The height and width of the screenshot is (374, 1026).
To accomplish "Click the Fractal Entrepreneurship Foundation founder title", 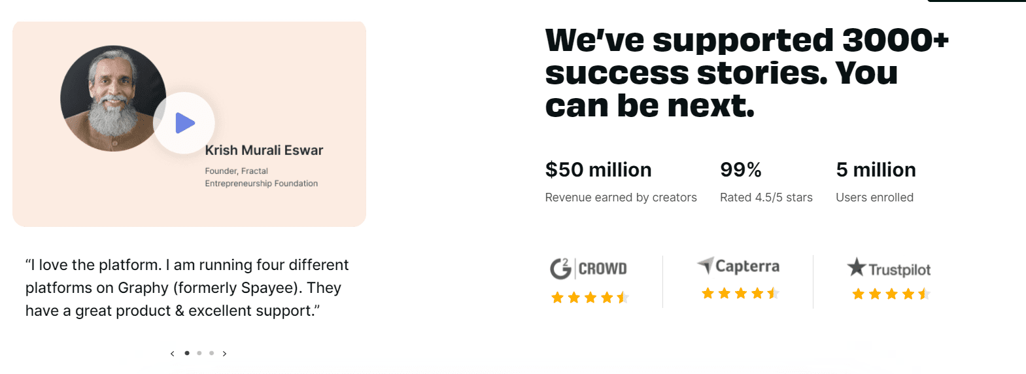I will 261,177.
